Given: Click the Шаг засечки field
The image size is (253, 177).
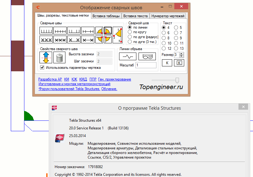Looking at the screenshot, I should point(104,61).
